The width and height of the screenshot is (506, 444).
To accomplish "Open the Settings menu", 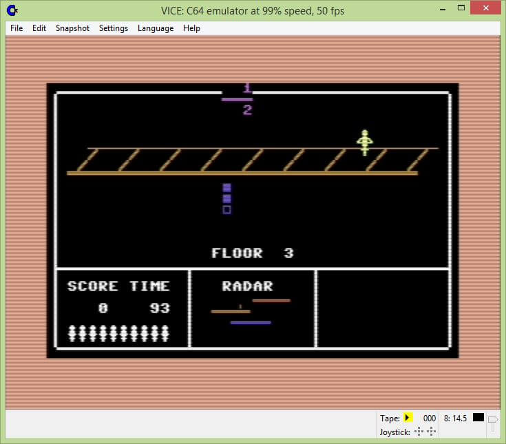I will [x=114, y=28].
